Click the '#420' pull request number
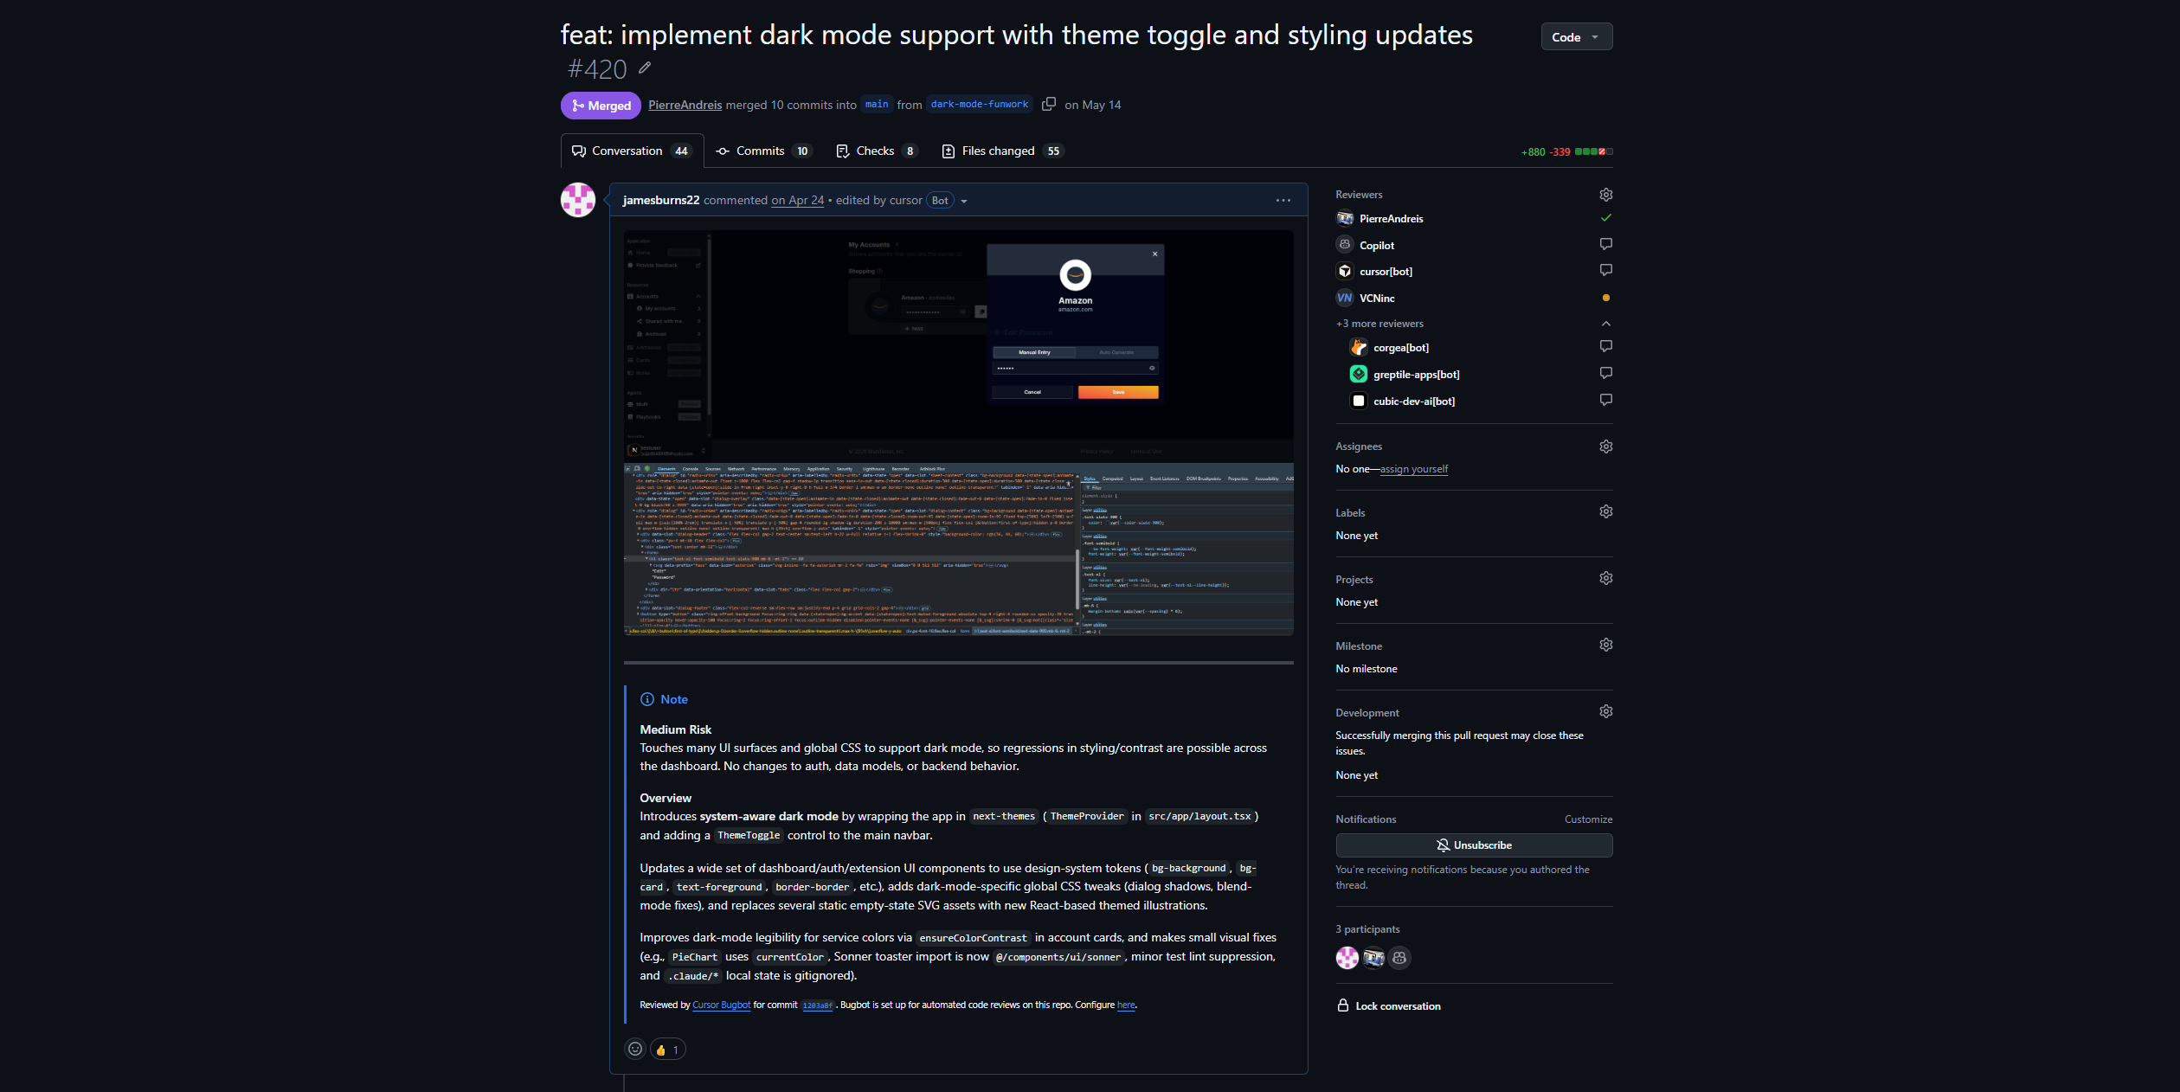Screen dimensions: 2180x1092 (x=597, y=69)
